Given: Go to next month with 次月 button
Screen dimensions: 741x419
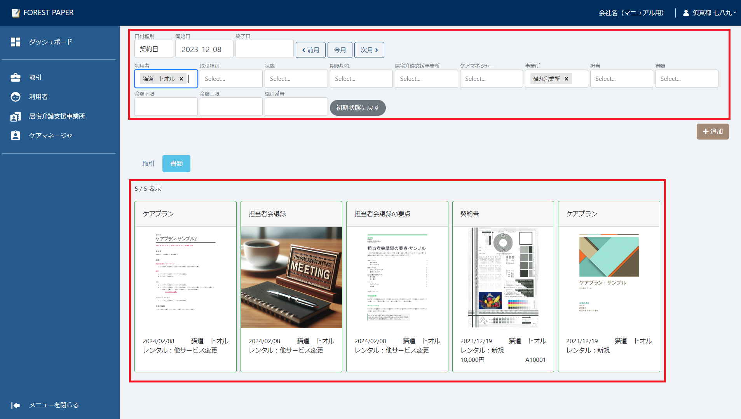Looking at the screenshot, I should [369, 50].
